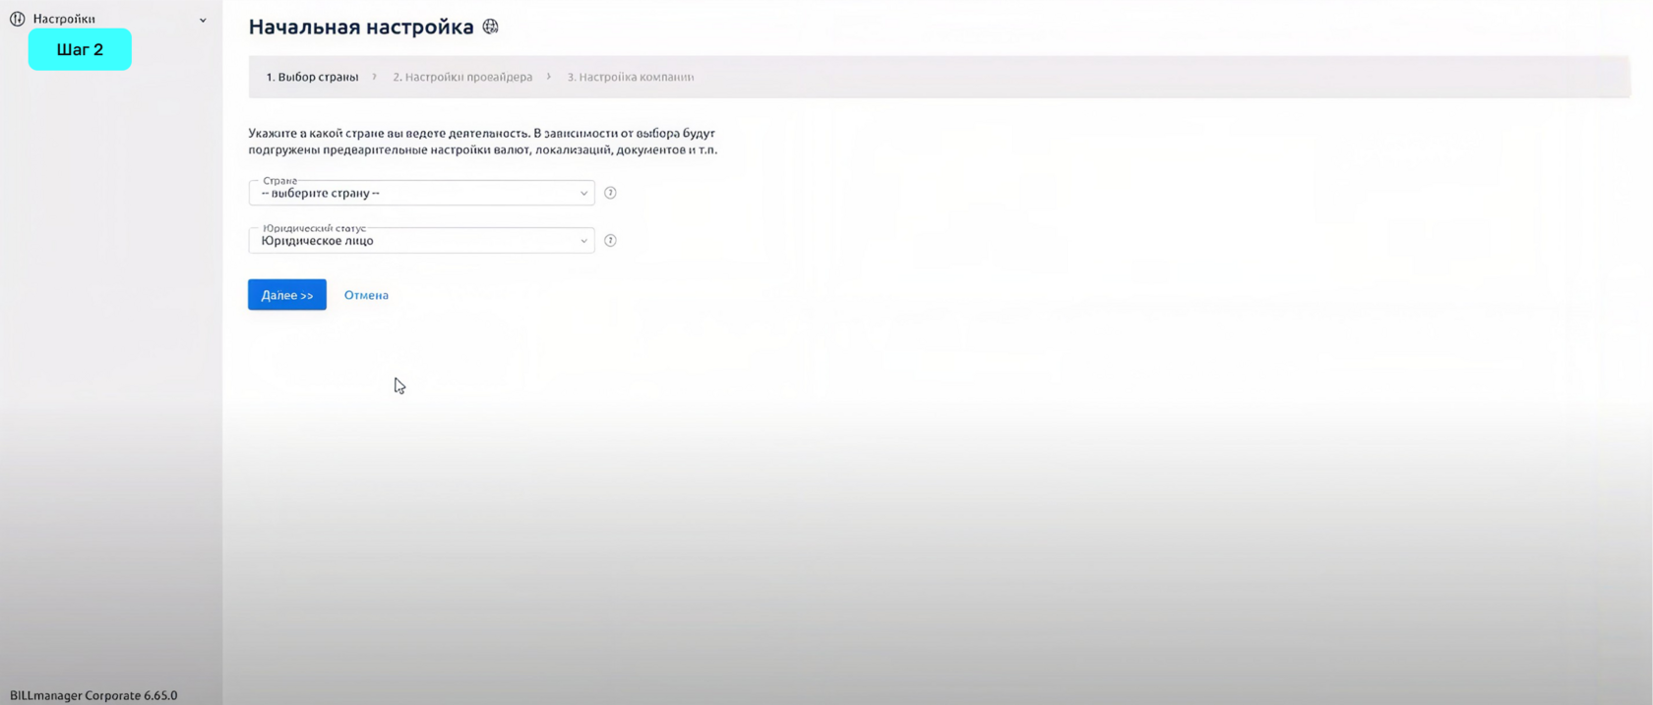Go to Настройка компании step
The height and width of the screenshot is (705, 1653).
click(x=631, y=77)
